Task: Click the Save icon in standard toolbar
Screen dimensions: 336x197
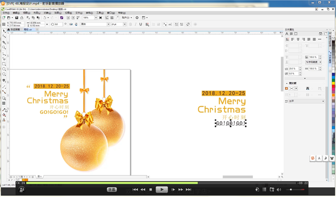Action: [16, 18]
